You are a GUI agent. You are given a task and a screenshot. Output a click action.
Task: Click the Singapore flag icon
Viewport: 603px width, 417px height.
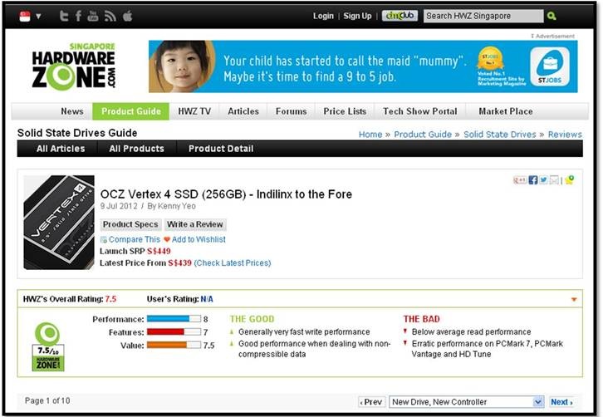(25, 16)
